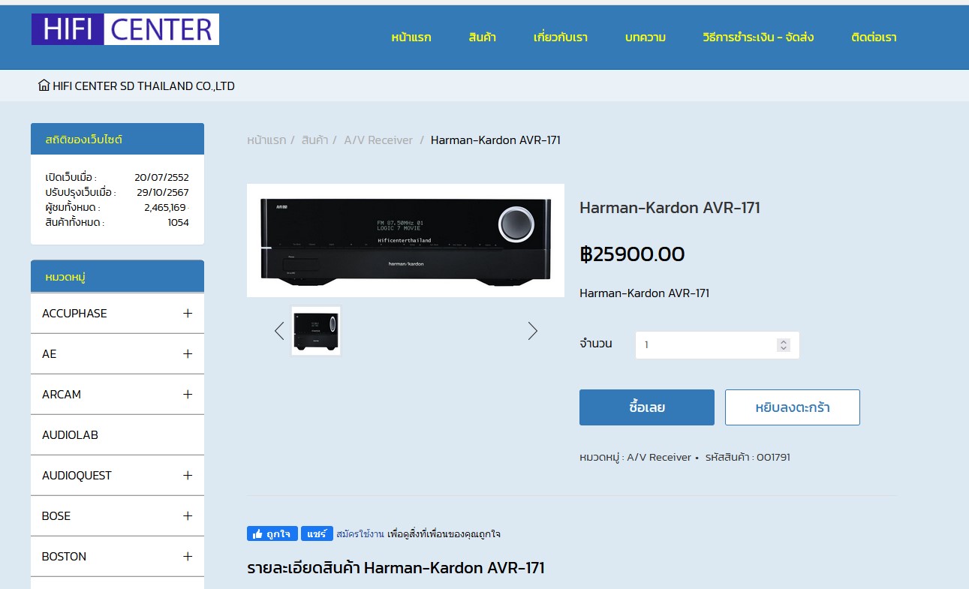The height and width of the screenshot is (589, 969).
Task: Click the หมวดหมู่ sidebar panel header
Action: pos(117,276)
